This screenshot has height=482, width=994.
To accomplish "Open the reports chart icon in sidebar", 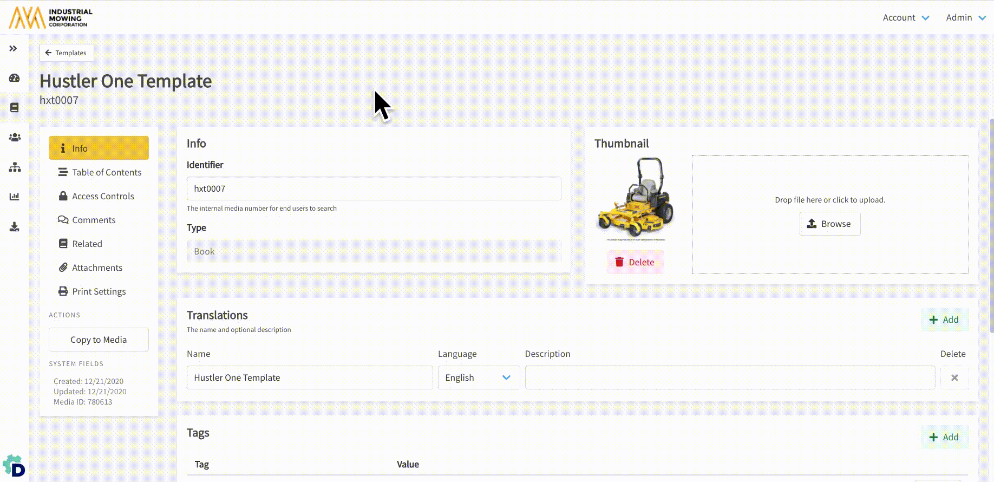I will pos(15,197).
